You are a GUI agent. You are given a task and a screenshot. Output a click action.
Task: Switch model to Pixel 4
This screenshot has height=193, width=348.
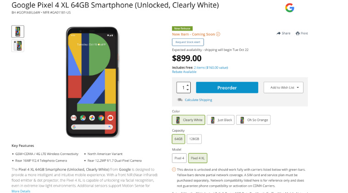(x=179, y=158)
